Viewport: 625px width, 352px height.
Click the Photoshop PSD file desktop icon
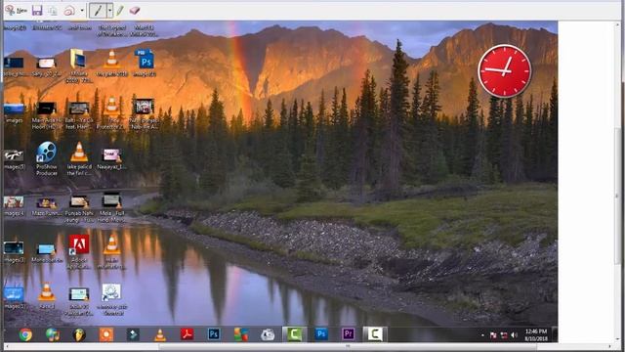click(x=145, y=63)
